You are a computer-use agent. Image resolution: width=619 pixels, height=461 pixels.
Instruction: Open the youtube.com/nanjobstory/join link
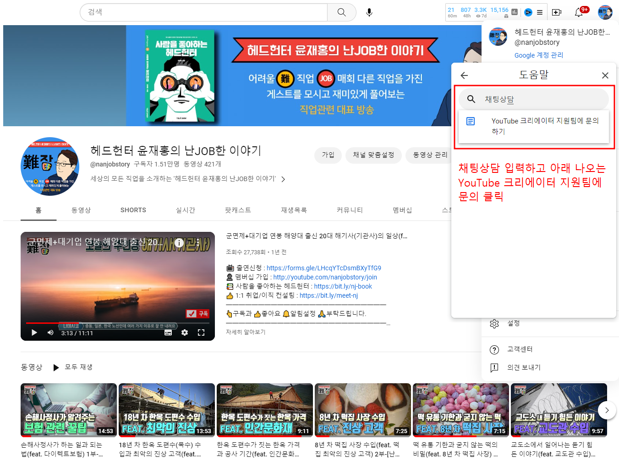(x=325, y=277)
